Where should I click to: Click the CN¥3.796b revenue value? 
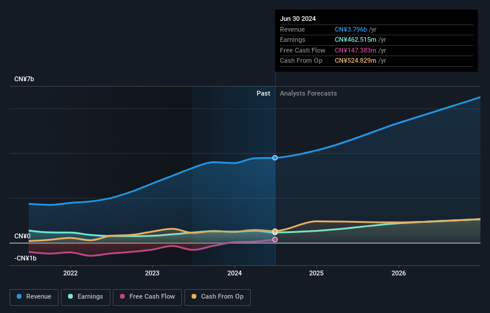point(351,29)
